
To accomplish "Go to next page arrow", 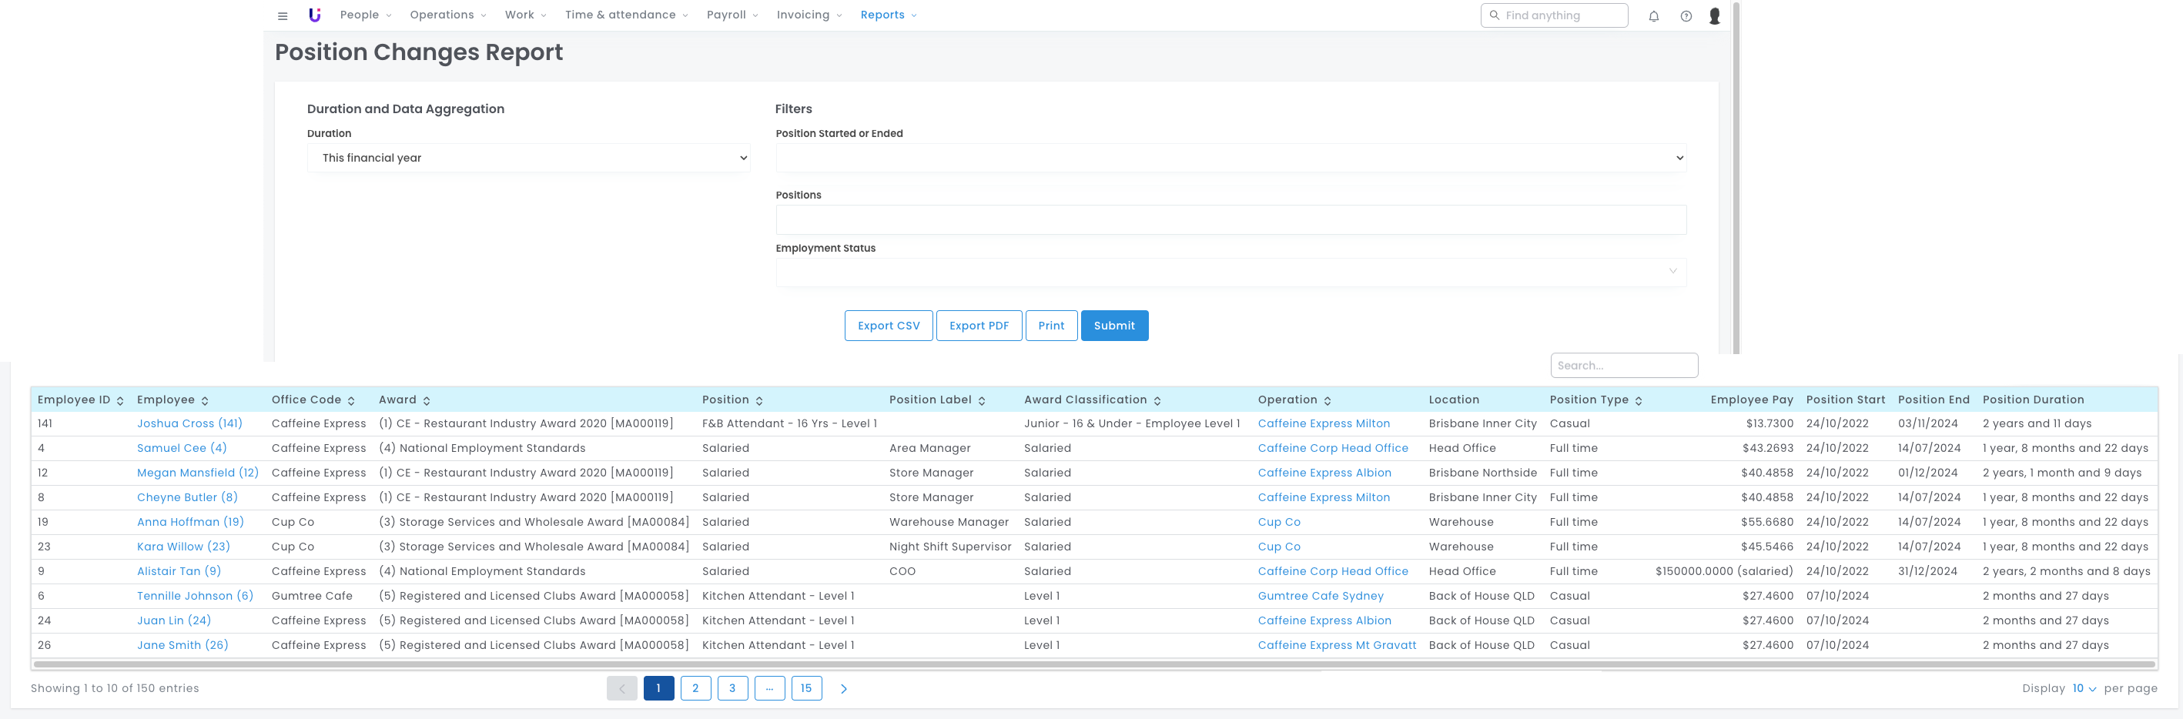I will pyautogui.click(x=843, y=688).
